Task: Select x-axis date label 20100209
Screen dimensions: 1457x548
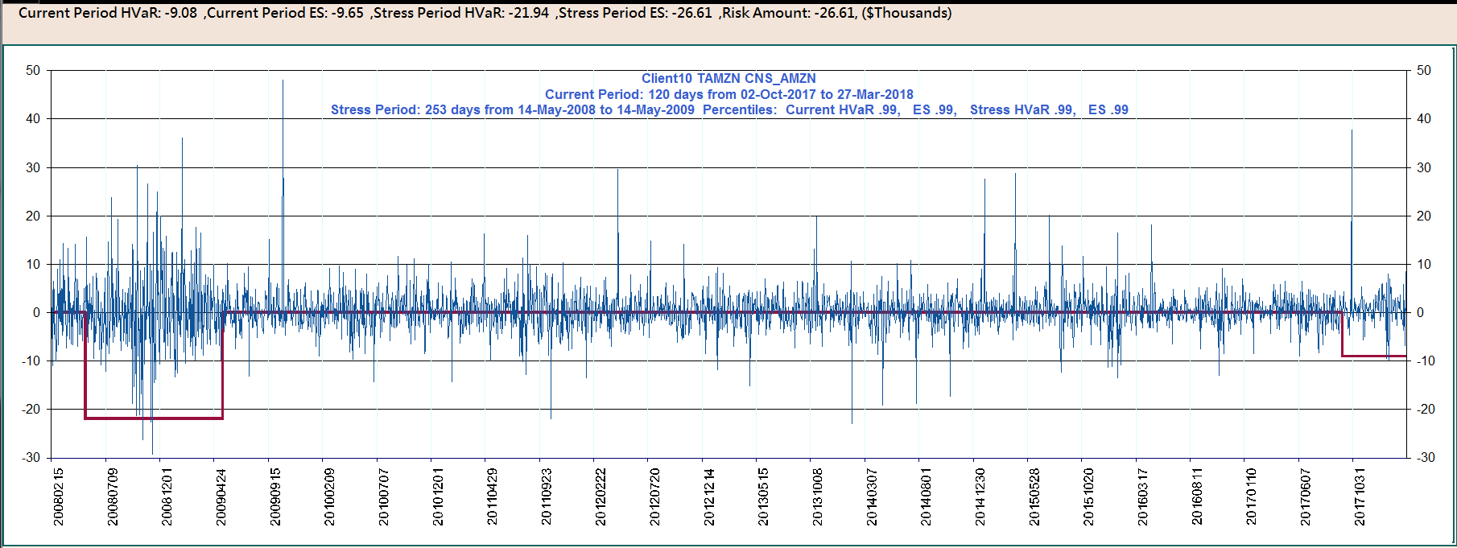Action: (330, 497)
